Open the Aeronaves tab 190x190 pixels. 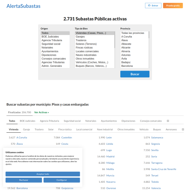tap(171, 130)
